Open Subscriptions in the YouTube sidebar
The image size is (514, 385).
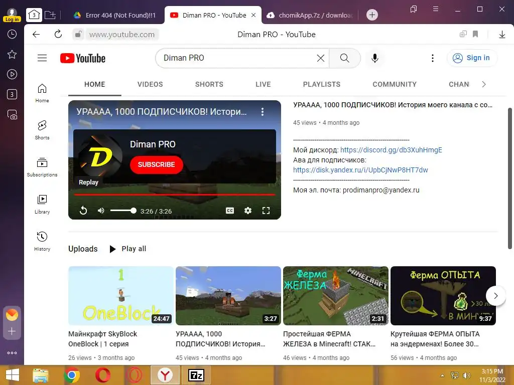coord(42,167)
